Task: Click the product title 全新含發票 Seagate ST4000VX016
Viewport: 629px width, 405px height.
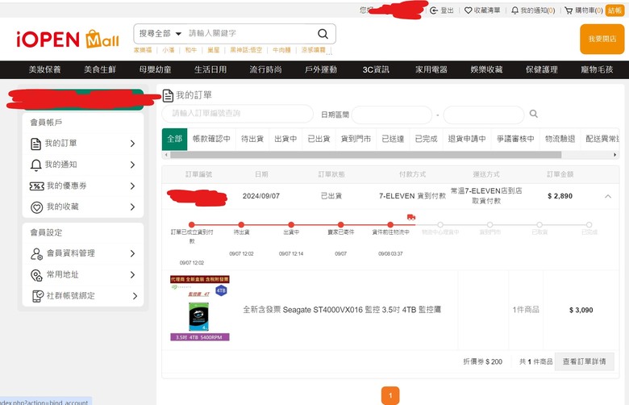Action: tap(342, 310)
